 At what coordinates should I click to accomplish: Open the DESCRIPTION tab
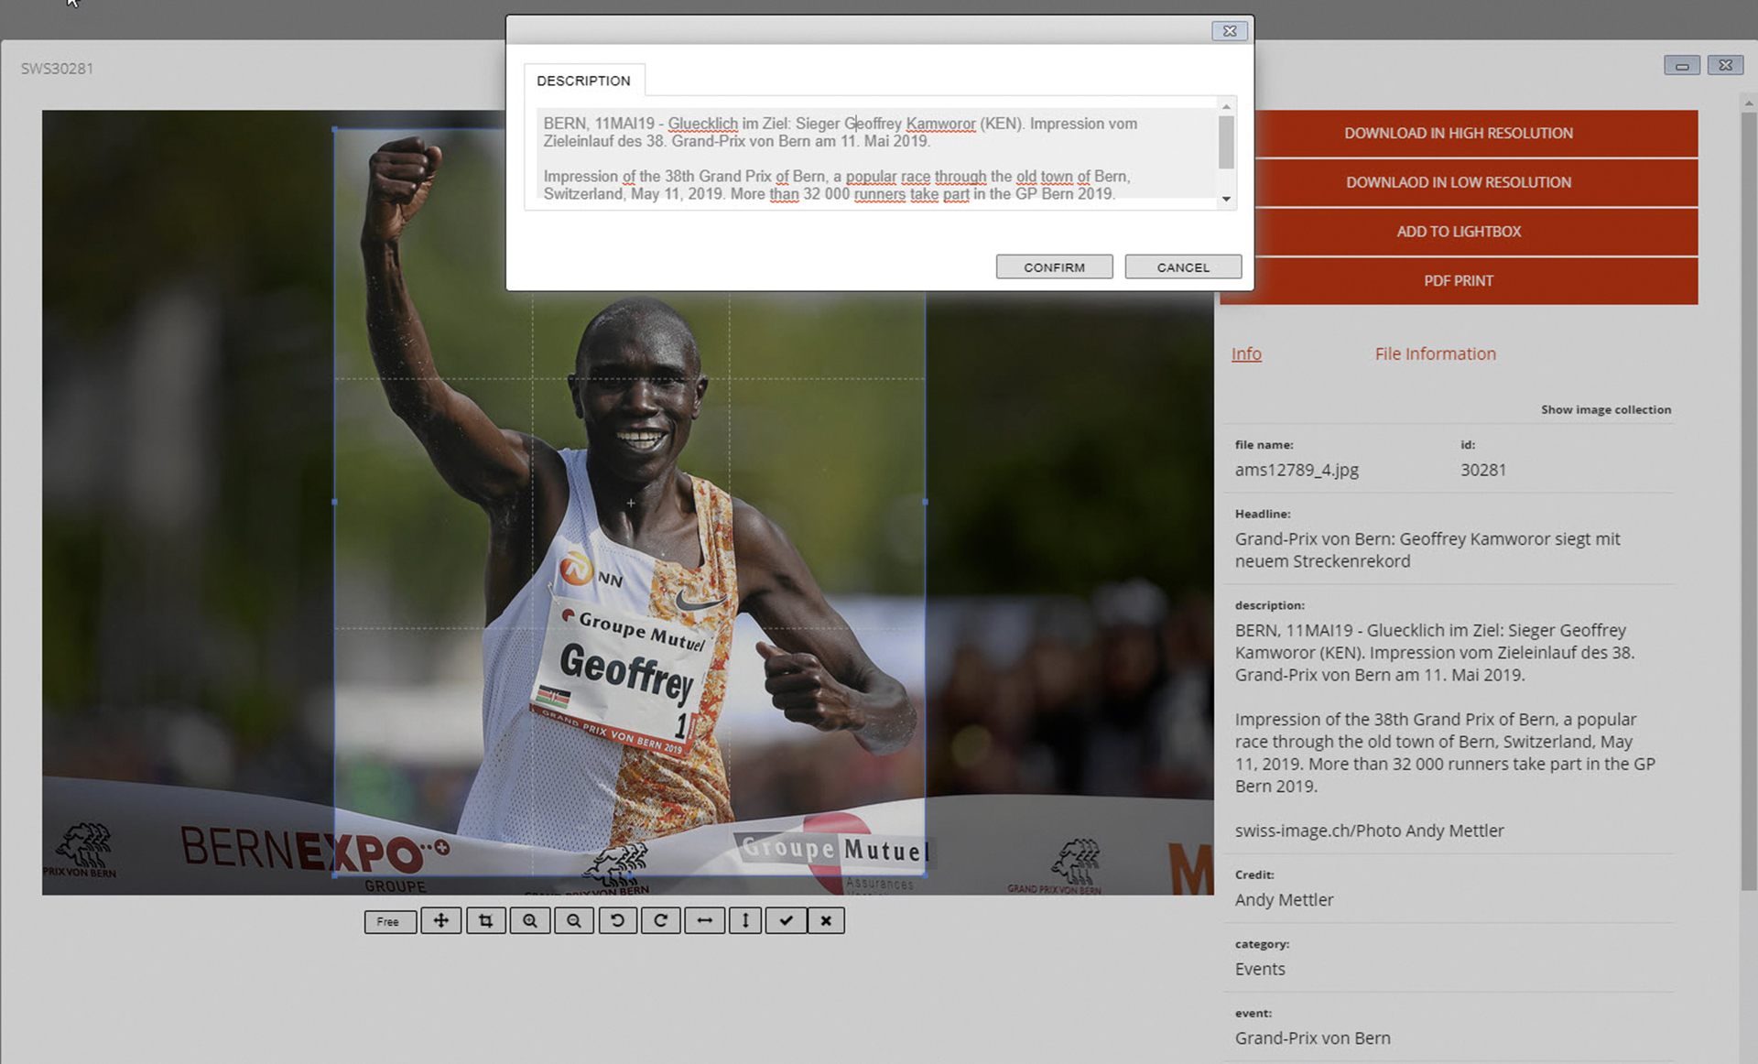pos(583,81)
